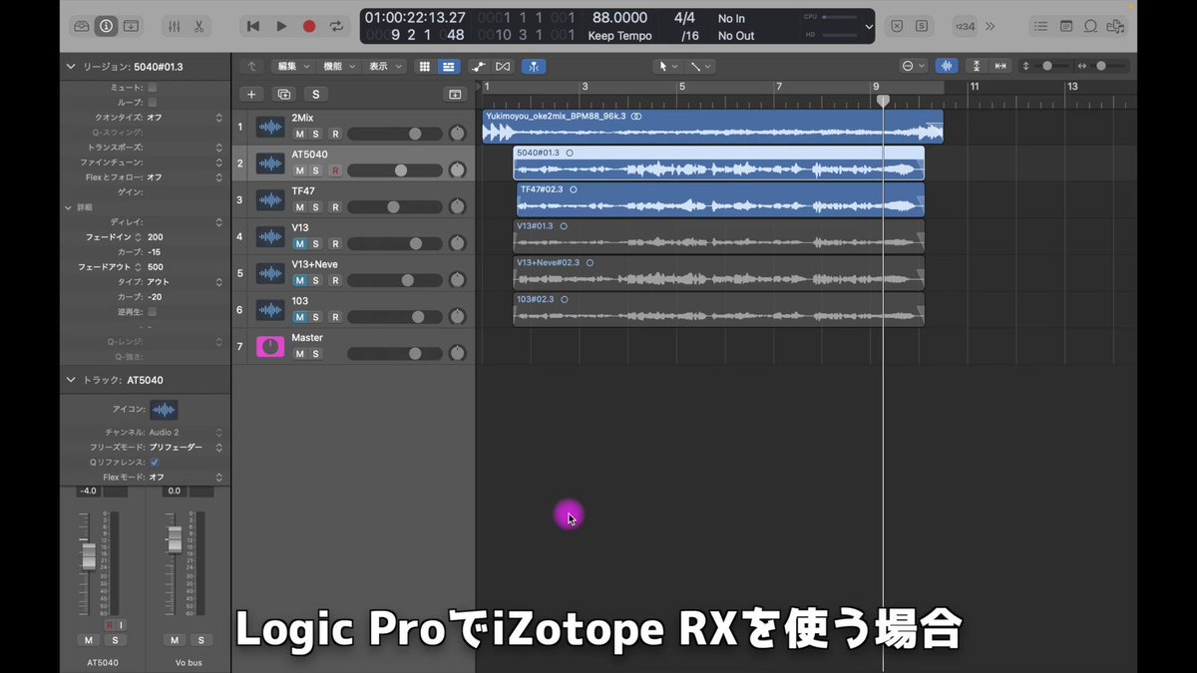
Task: Open the List Editors icon
Action: click(x=1041, y=26)
